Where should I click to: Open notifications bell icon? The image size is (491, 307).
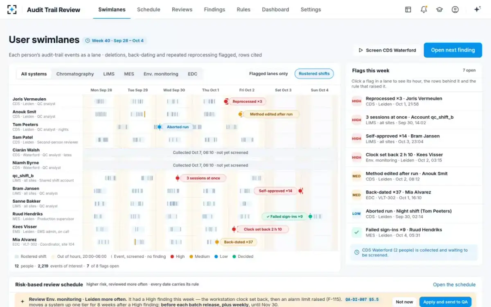[x=424, y=9]
